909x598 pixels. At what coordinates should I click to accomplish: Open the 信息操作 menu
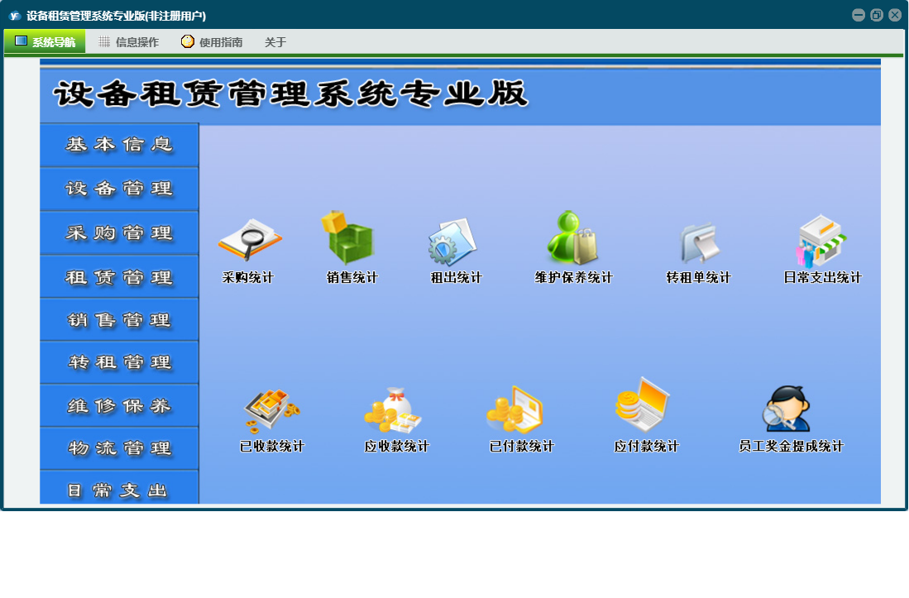coord(129,42)
